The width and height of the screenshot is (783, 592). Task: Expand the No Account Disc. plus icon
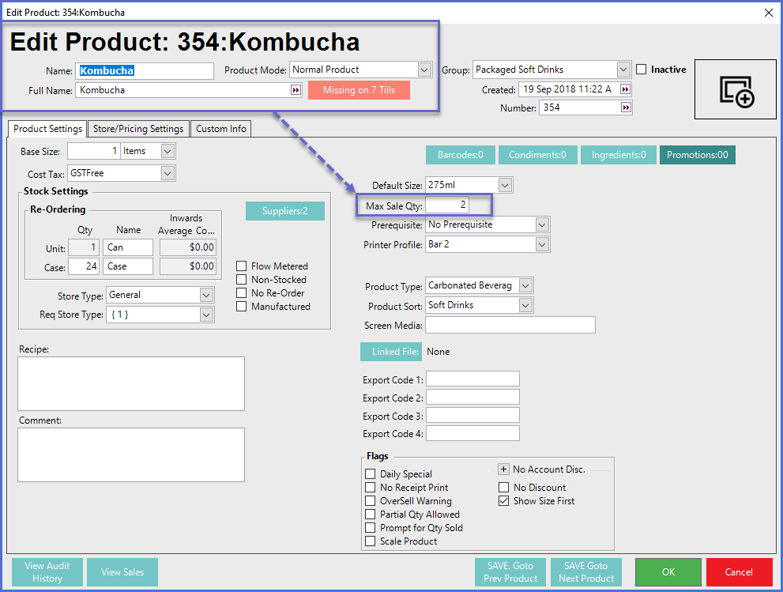tap(503, 469)
